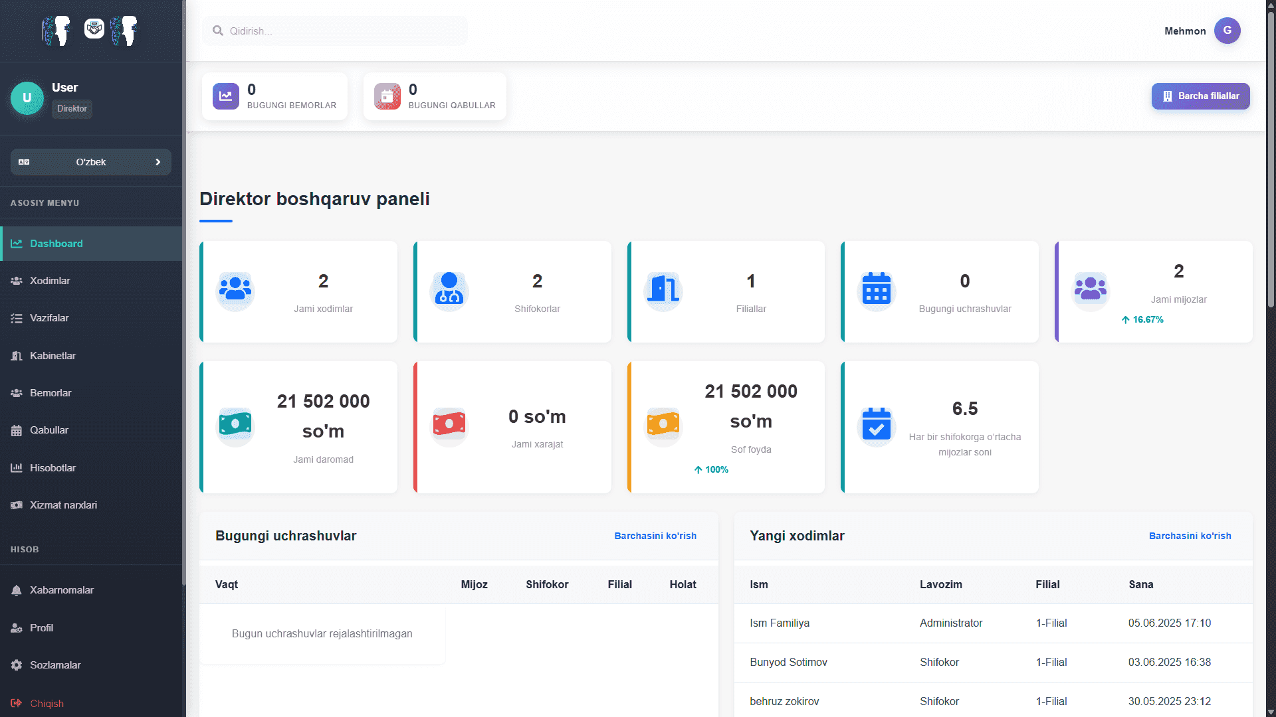1276x717 pixels.
Task: Click the Bugungi qabullar calendar icon
Action: [x=387, y=96]
